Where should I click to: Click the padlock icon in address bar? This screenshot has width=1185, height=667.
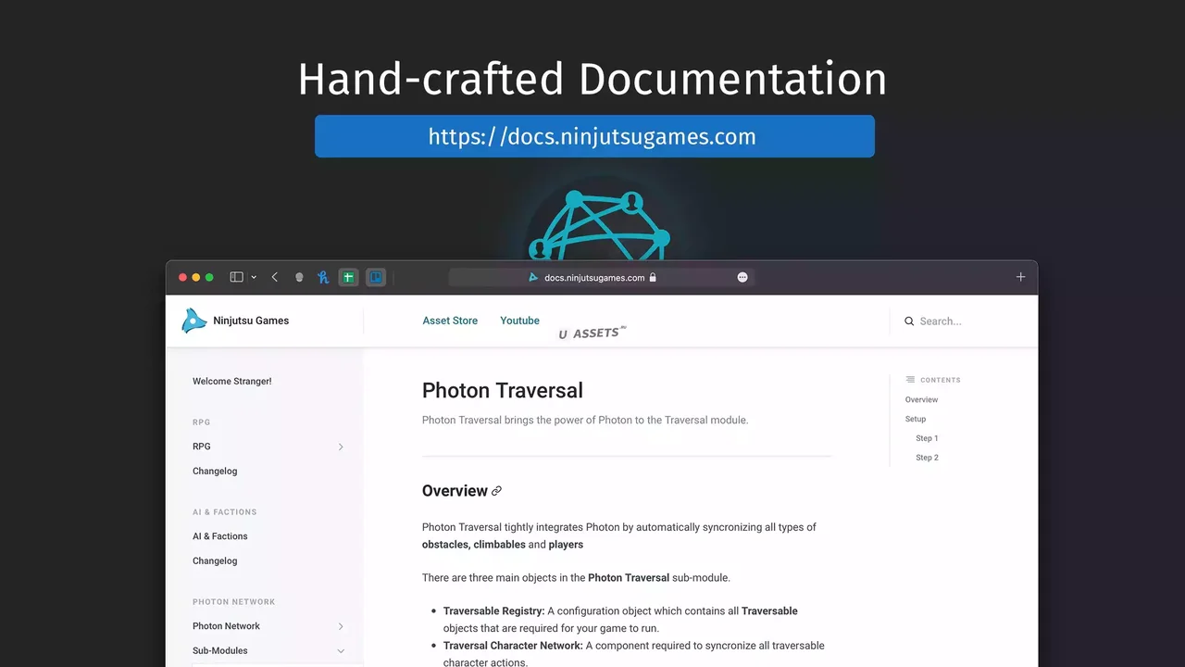pos(653,277)
